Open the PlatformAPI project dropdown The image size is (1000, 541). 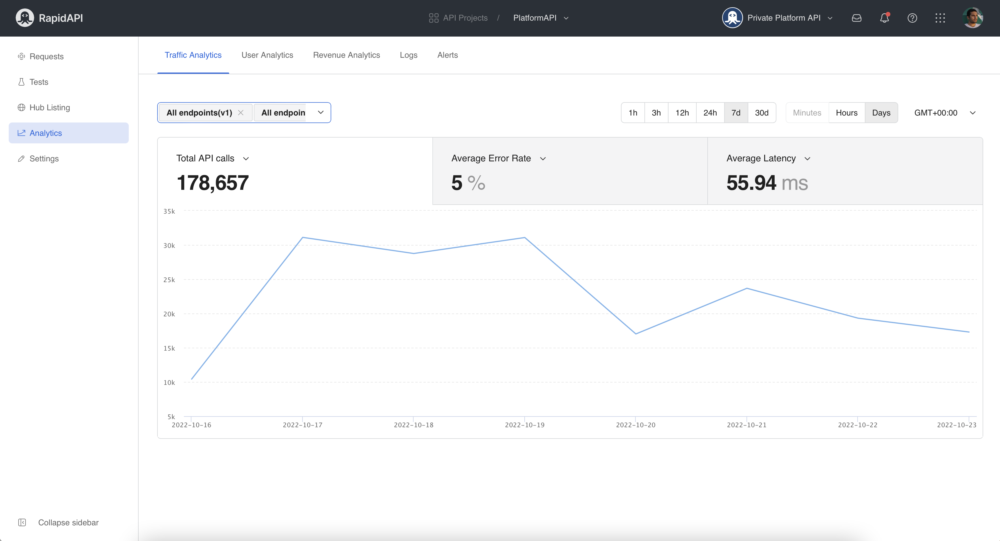pos(541,18)
